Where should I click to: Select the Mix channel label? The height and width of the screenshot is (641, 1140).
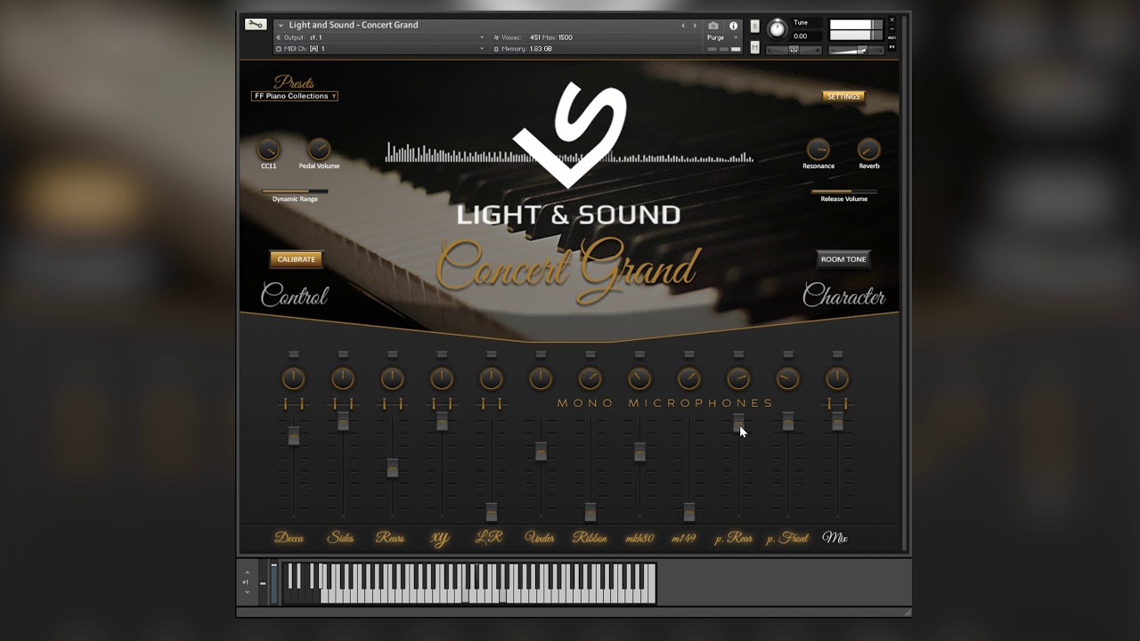coord(835,538)
